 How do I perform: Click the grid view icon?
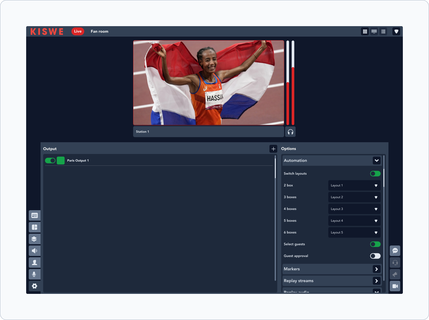coord(365,31)
